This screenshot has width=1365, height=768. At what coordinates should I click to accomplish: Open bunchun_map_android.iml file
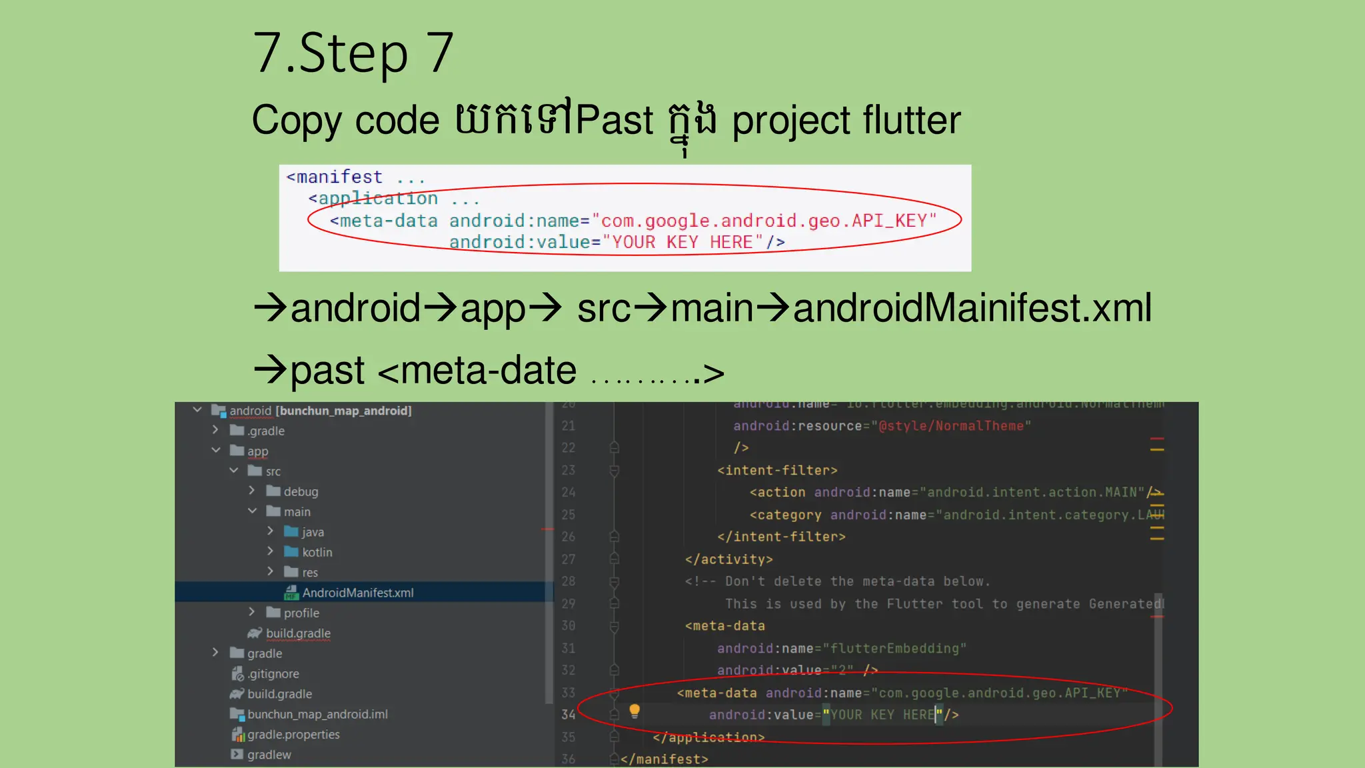point(317,714)
